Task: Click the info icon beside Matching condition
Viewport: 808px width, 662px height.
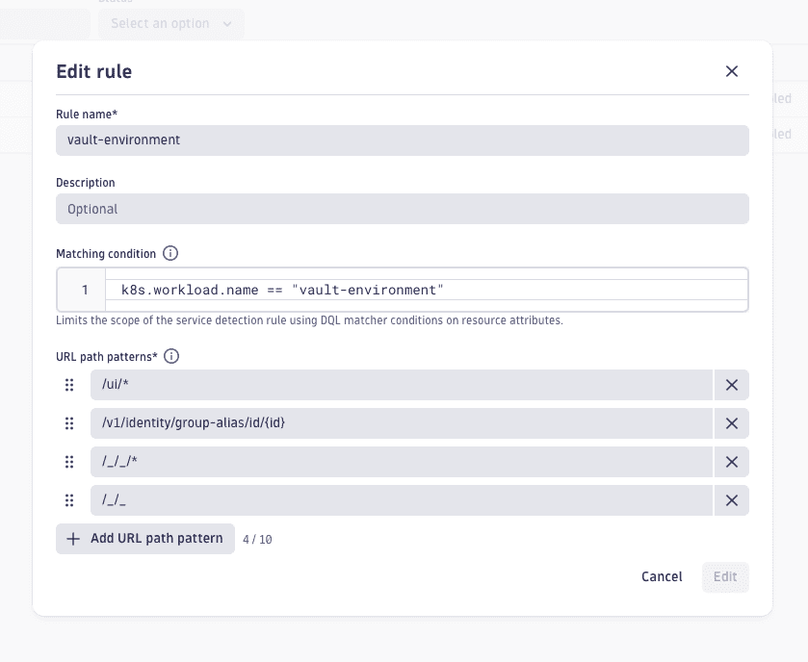Action: click(168, 253)
